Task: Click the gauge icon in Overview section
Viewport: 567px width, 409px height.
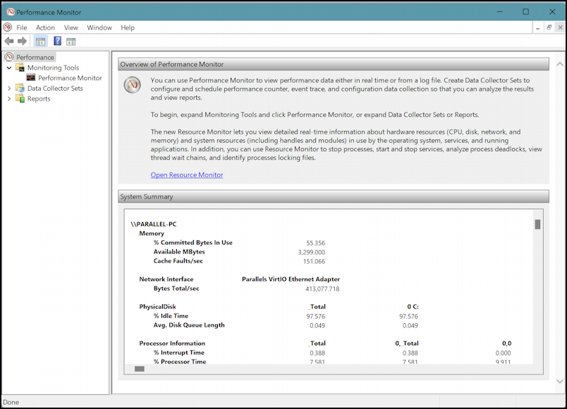Action: (133, 85)
